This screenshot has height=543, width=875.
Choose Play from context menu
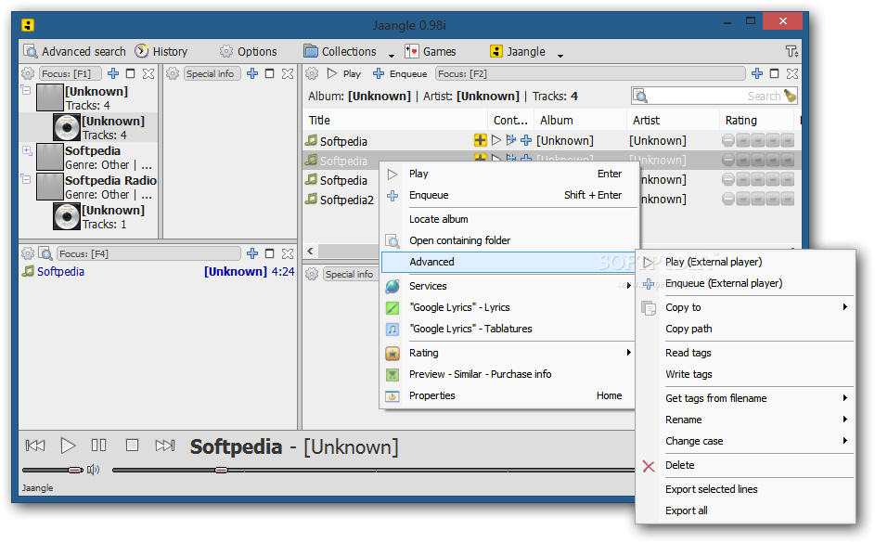coord(508,174)
